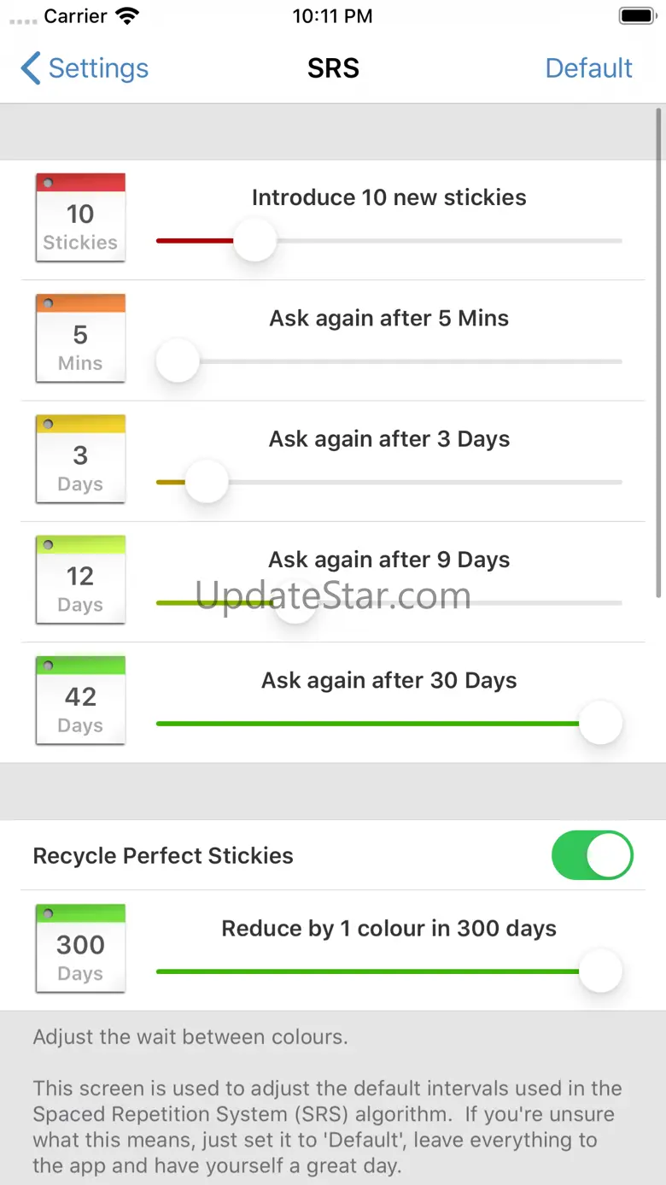Click the 3 Days slider handle
Image resolution: width=666 pixels, height=1185 pixels.
click(207, 483)
